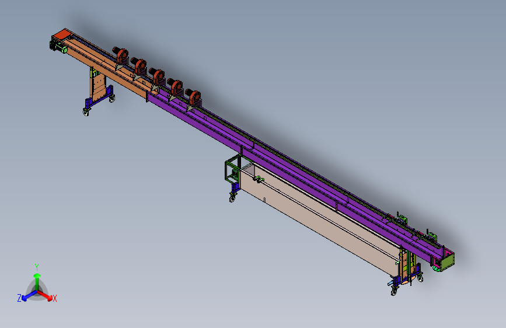This screenshot has height=328, width=506.
Task: Click the red X axis of the orientation triad
Action: pyautogui.click(x=46, y=295)
